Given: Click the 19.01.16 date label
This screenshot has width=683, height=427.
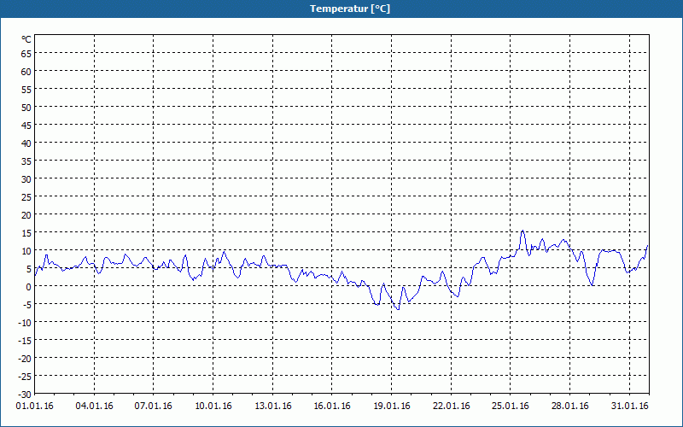Looking at the screenshot, I should 392,406.
